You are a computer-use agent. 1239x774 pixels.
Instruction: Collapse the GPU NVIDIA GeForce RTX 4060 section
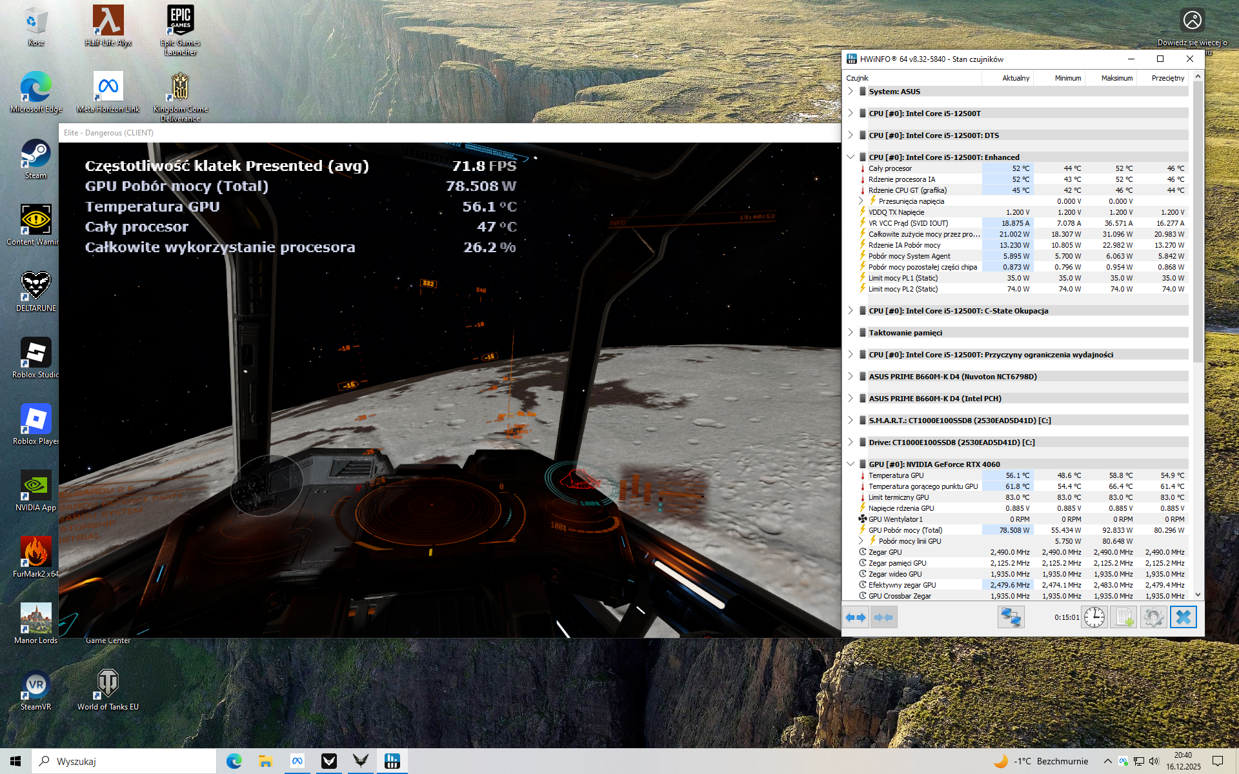(851, 464)
